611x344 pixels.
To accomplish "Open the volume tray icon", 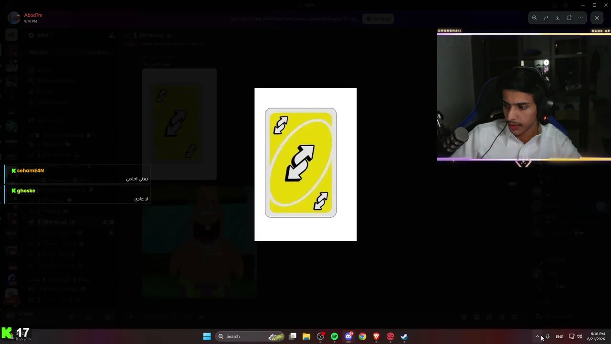I will point(579,336).
